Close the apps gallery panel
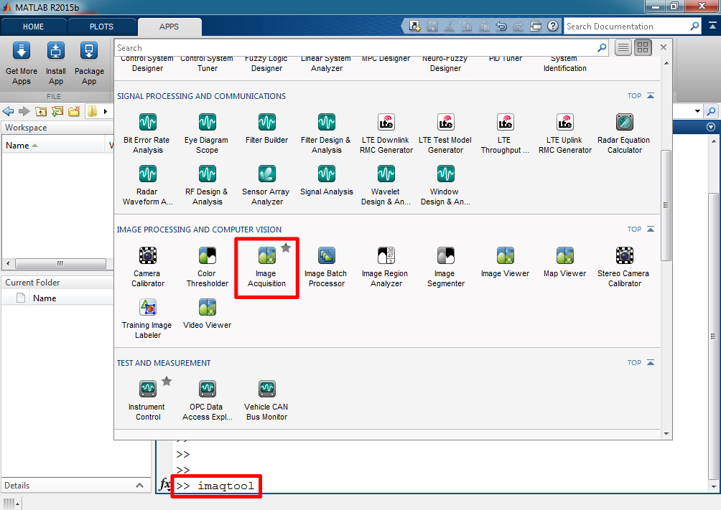The height and width of the screenshot is (510, 721). point(663,47)
